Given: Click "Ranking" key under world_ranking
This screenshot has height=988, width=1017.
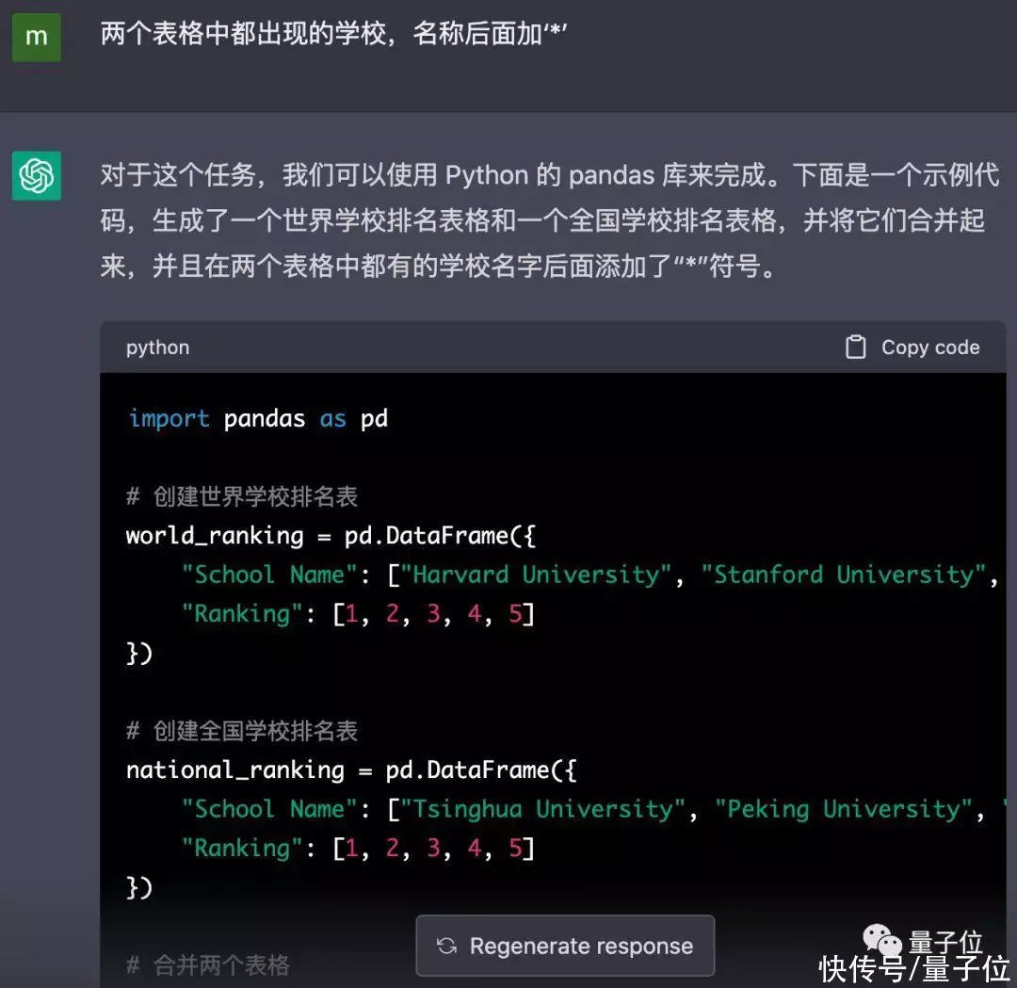Looking at the screenshot, I should tap(242, 614).
